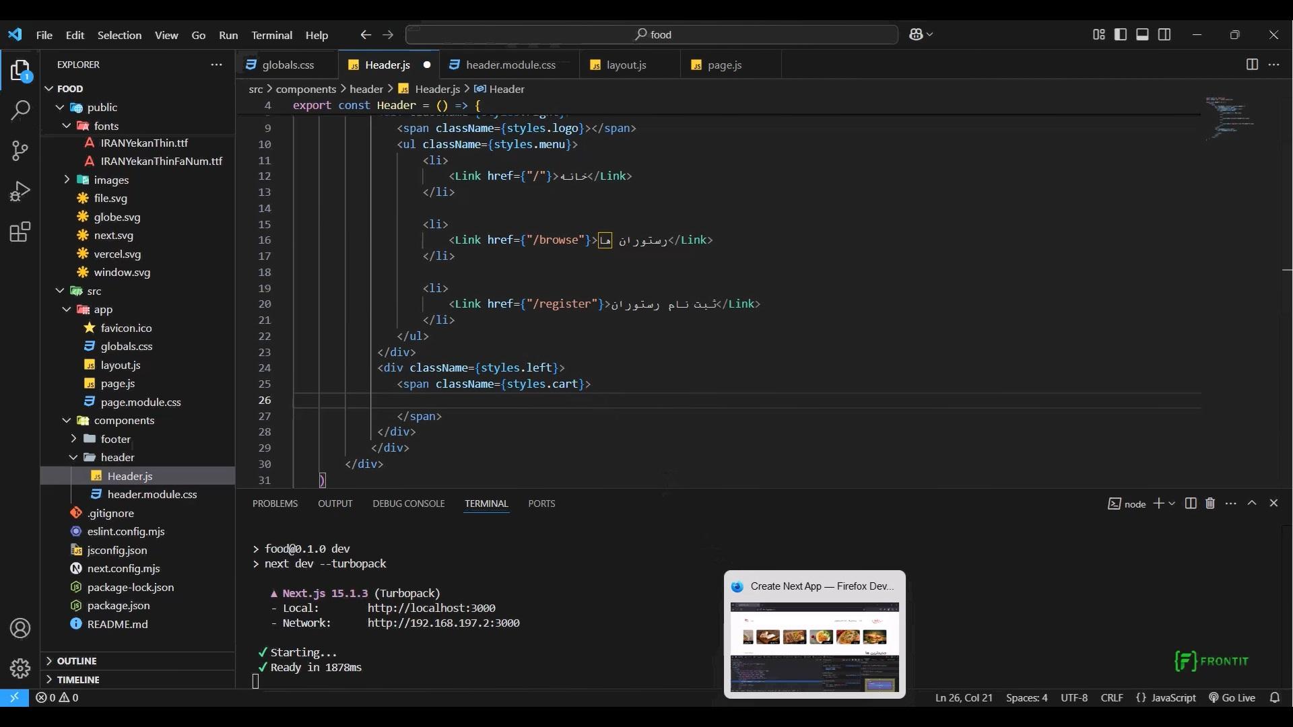
Task: Open Source Control view
Action: [x=20, y=151]
